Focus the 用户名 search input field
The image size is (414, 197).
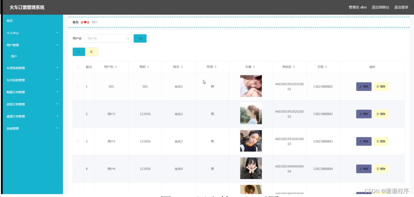108,38
